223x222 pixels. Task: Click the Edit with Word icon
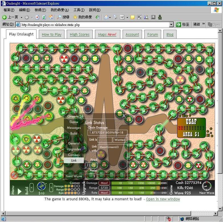coord(122,17)
